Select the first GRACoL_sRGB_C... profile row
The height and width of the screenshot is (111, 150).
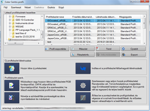click(x=93, y=28)
